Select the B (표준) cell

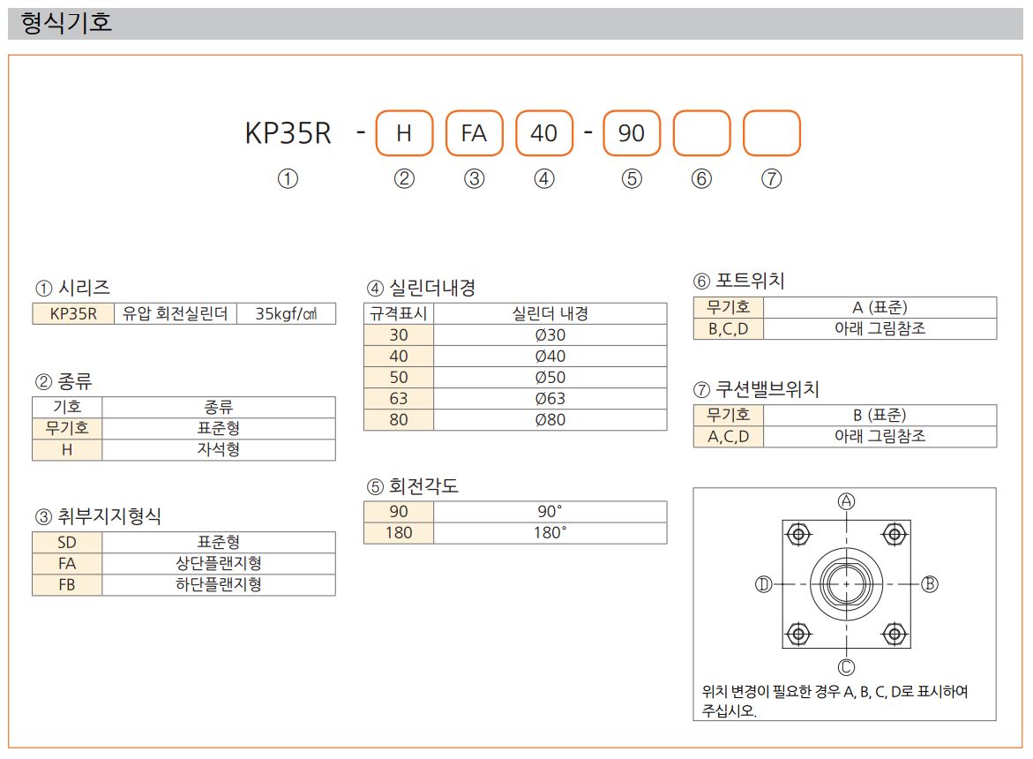pos(880,415)
